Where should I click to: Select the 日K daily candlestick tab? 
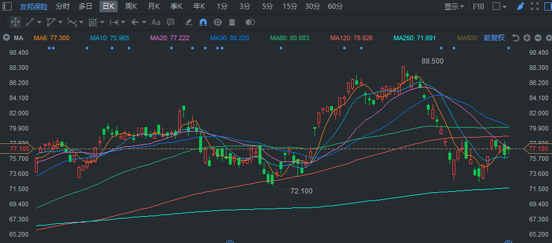[x=108, y=6]
